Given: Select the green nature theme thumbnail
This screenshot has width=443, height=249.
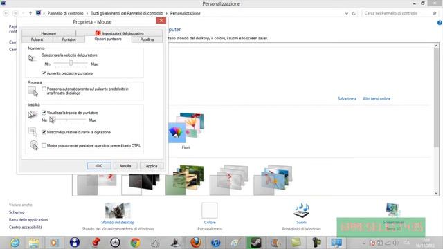Looking at the screenshot, I should (185, 180).
